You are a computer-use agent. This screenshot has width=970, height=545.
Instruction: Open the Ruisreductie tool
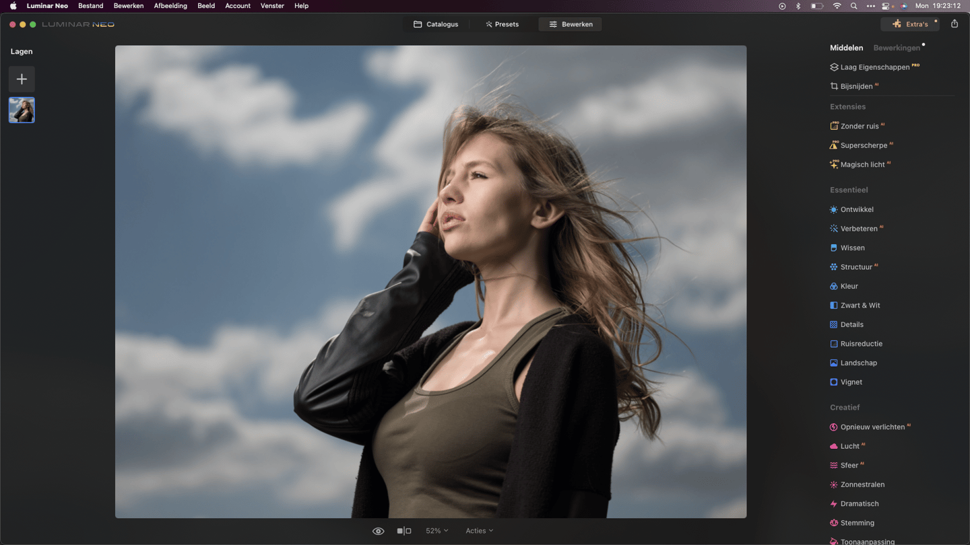(856, 344)
